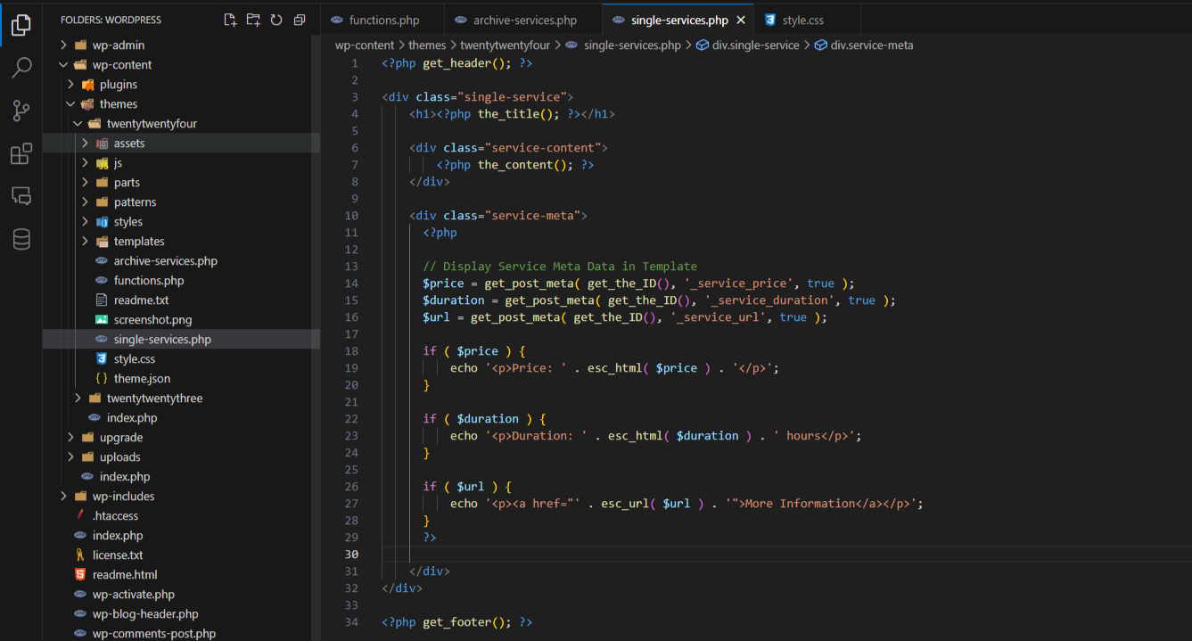The width and height of the screenshot is (1192, 641).
Task: Open the Search view icon
Action: pos(21,68)
